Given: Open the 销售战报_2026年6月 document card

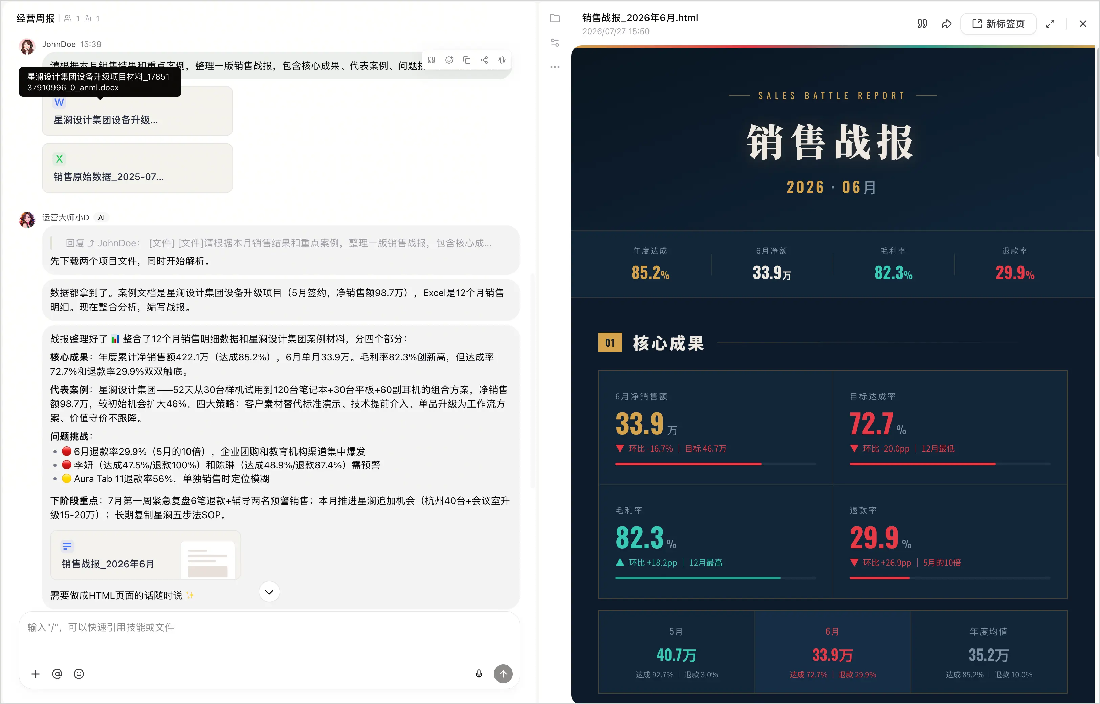Looking at the screenshot, I should coord(145,555).
